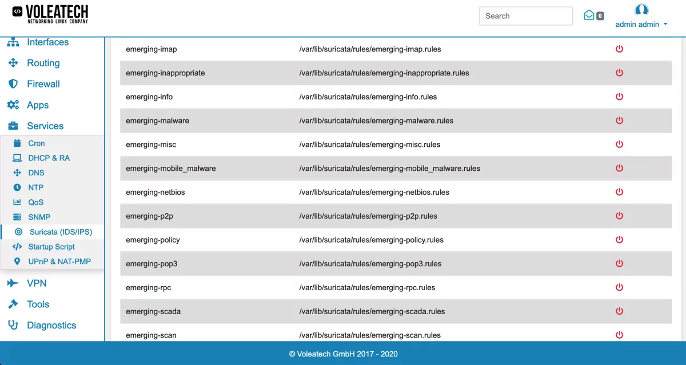This screenshot has width=686, height=365.
Task: Open the DNS service menu entry
Action: [x=35, y=173]
